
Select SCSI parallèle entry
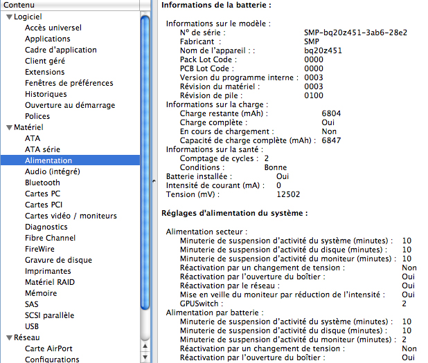[x=49, y=315]
